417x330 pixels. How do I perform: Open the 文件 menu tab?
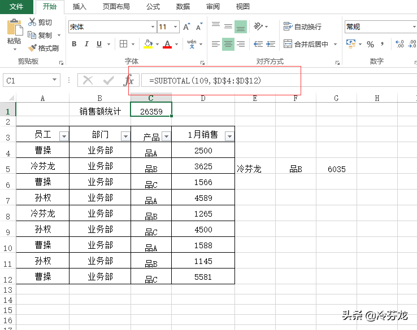click(x=16, y=7)
